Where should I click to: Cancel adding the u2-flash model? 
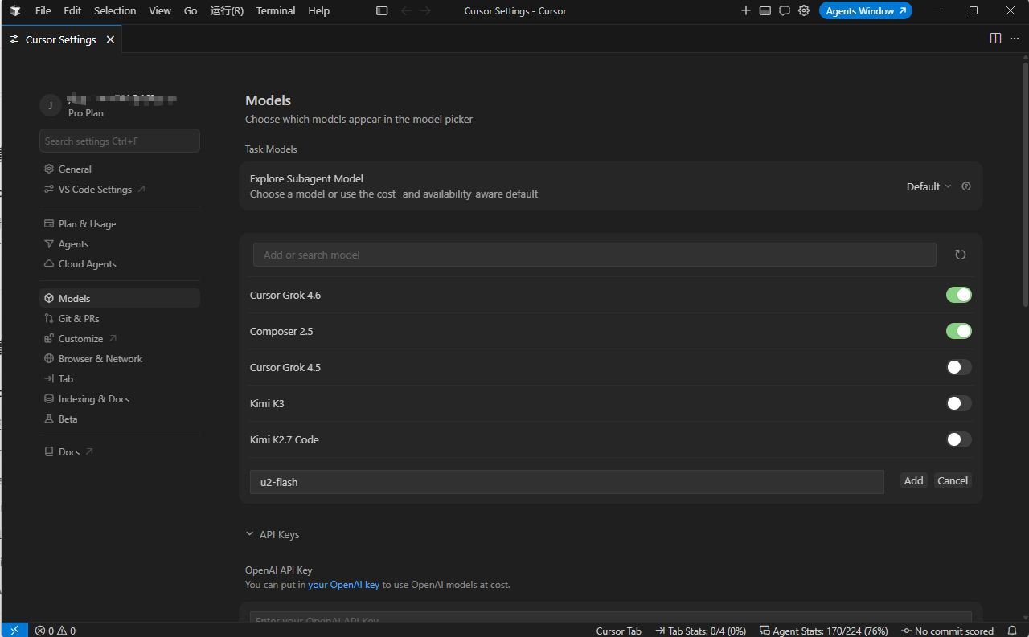[x=953, y=480]
